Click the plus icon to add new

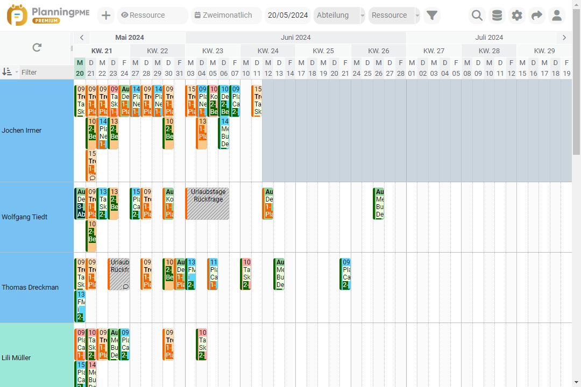coord(106,16)
